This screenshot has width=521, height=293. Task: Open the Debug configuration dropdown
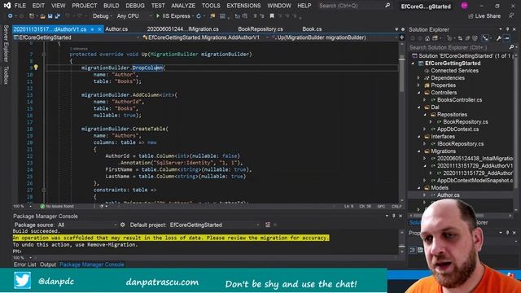102,16
